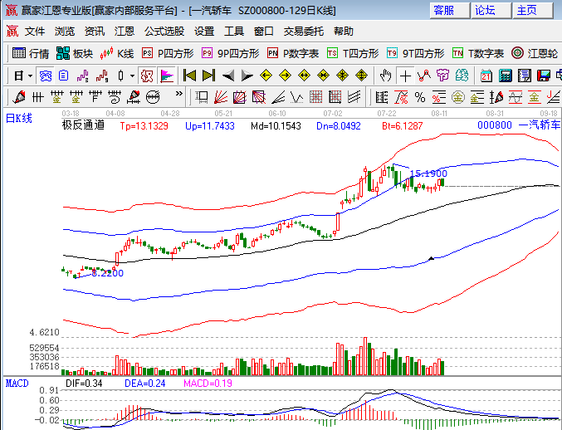Expand the toolbar overflow chevron
The height and width of the screenshot is (430, 562).
pyautogui.click(x=178, y=94)
